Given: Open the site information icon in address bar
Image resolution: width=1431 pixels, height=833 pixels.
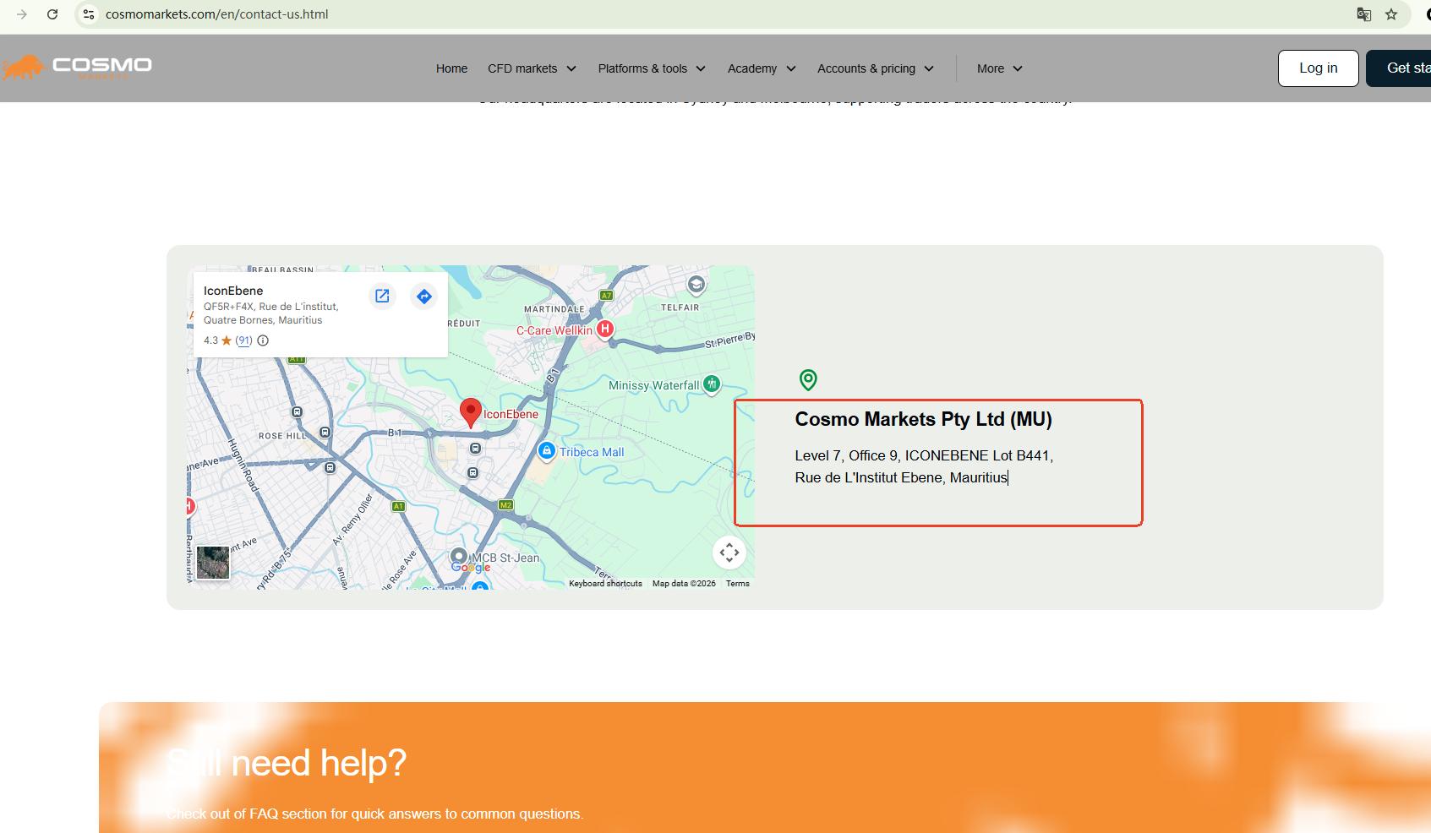Looking at the screenshot, I should coord(89,14).
